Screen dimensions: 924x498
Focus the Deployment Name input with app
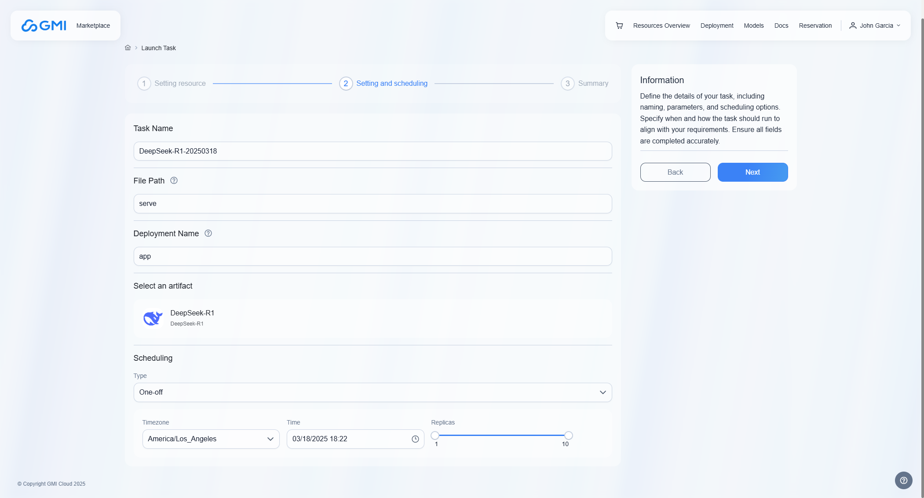click(x=373, y=256)
